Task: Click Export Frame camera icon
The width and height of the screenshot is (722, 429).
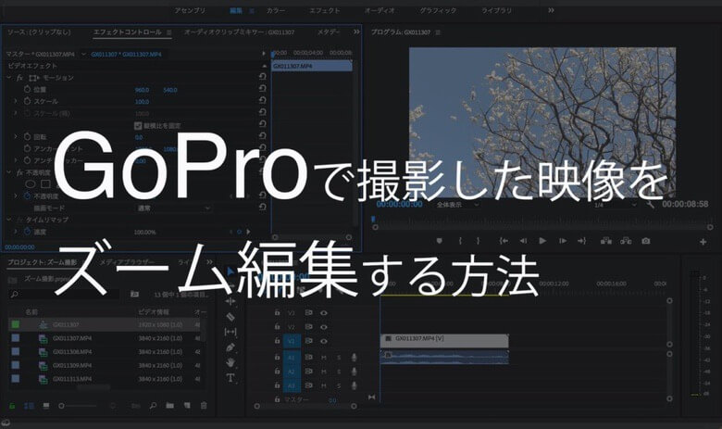Action: tap(645, 241)
